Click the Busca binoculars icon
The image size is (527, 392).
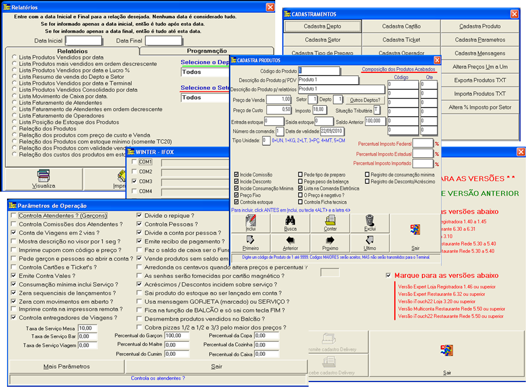290,220
